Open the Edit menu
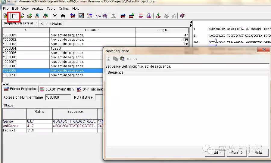271x163 pixels. (15, 8)
